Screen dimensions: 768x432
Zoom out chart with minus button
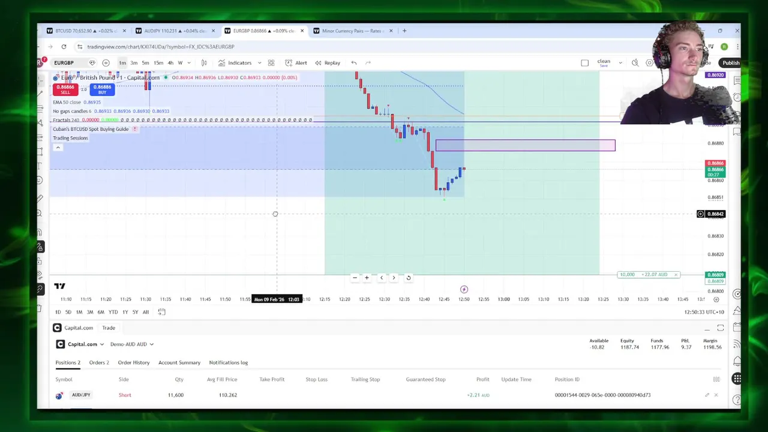pos(355,278)
